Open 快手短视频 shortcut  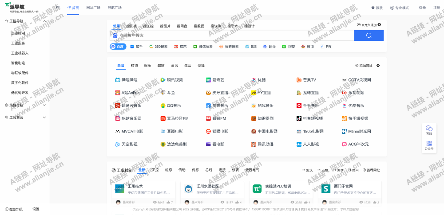coord(355,118)
